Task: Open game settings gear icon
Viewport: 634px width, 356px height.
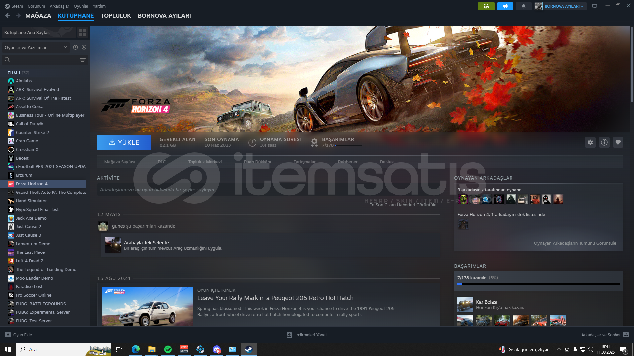Action: click(x=590, y=142)
